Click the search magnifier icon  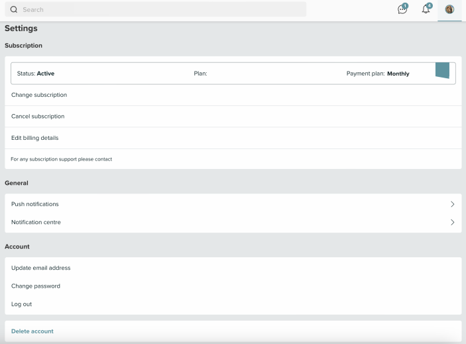click(x=14, y=9)
